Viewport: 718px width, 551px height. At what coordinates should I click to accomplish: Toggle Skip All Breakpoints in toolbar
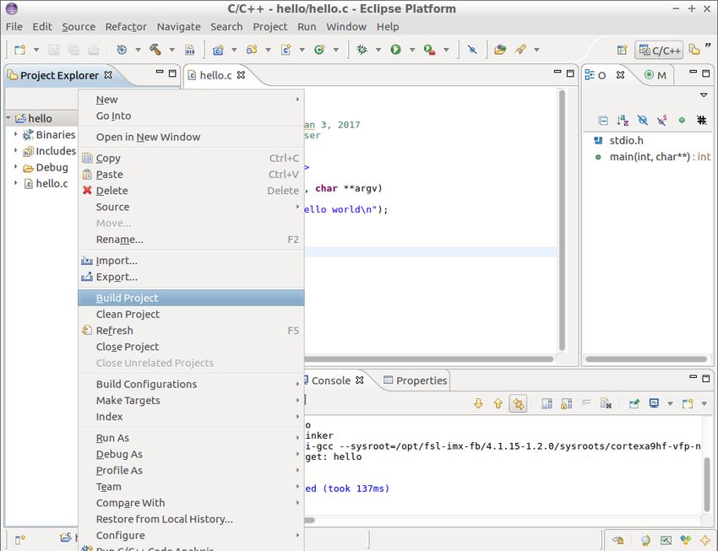pos(472,50)
